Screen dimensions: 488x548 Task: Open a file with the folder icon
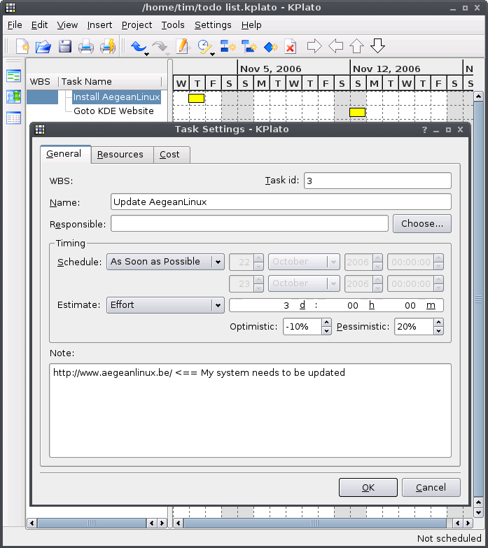[43, 46]
